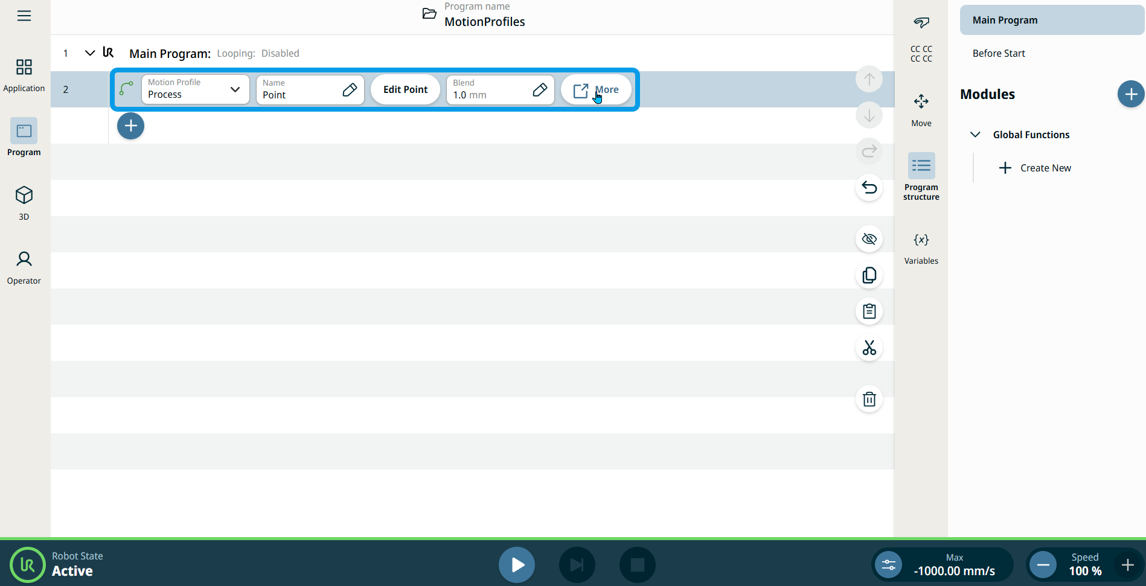Image resolution: width=1146 pixels, height=586 pixels.
Task: Delete the selected node with trash icon
Action: click(x=869, y=399)
